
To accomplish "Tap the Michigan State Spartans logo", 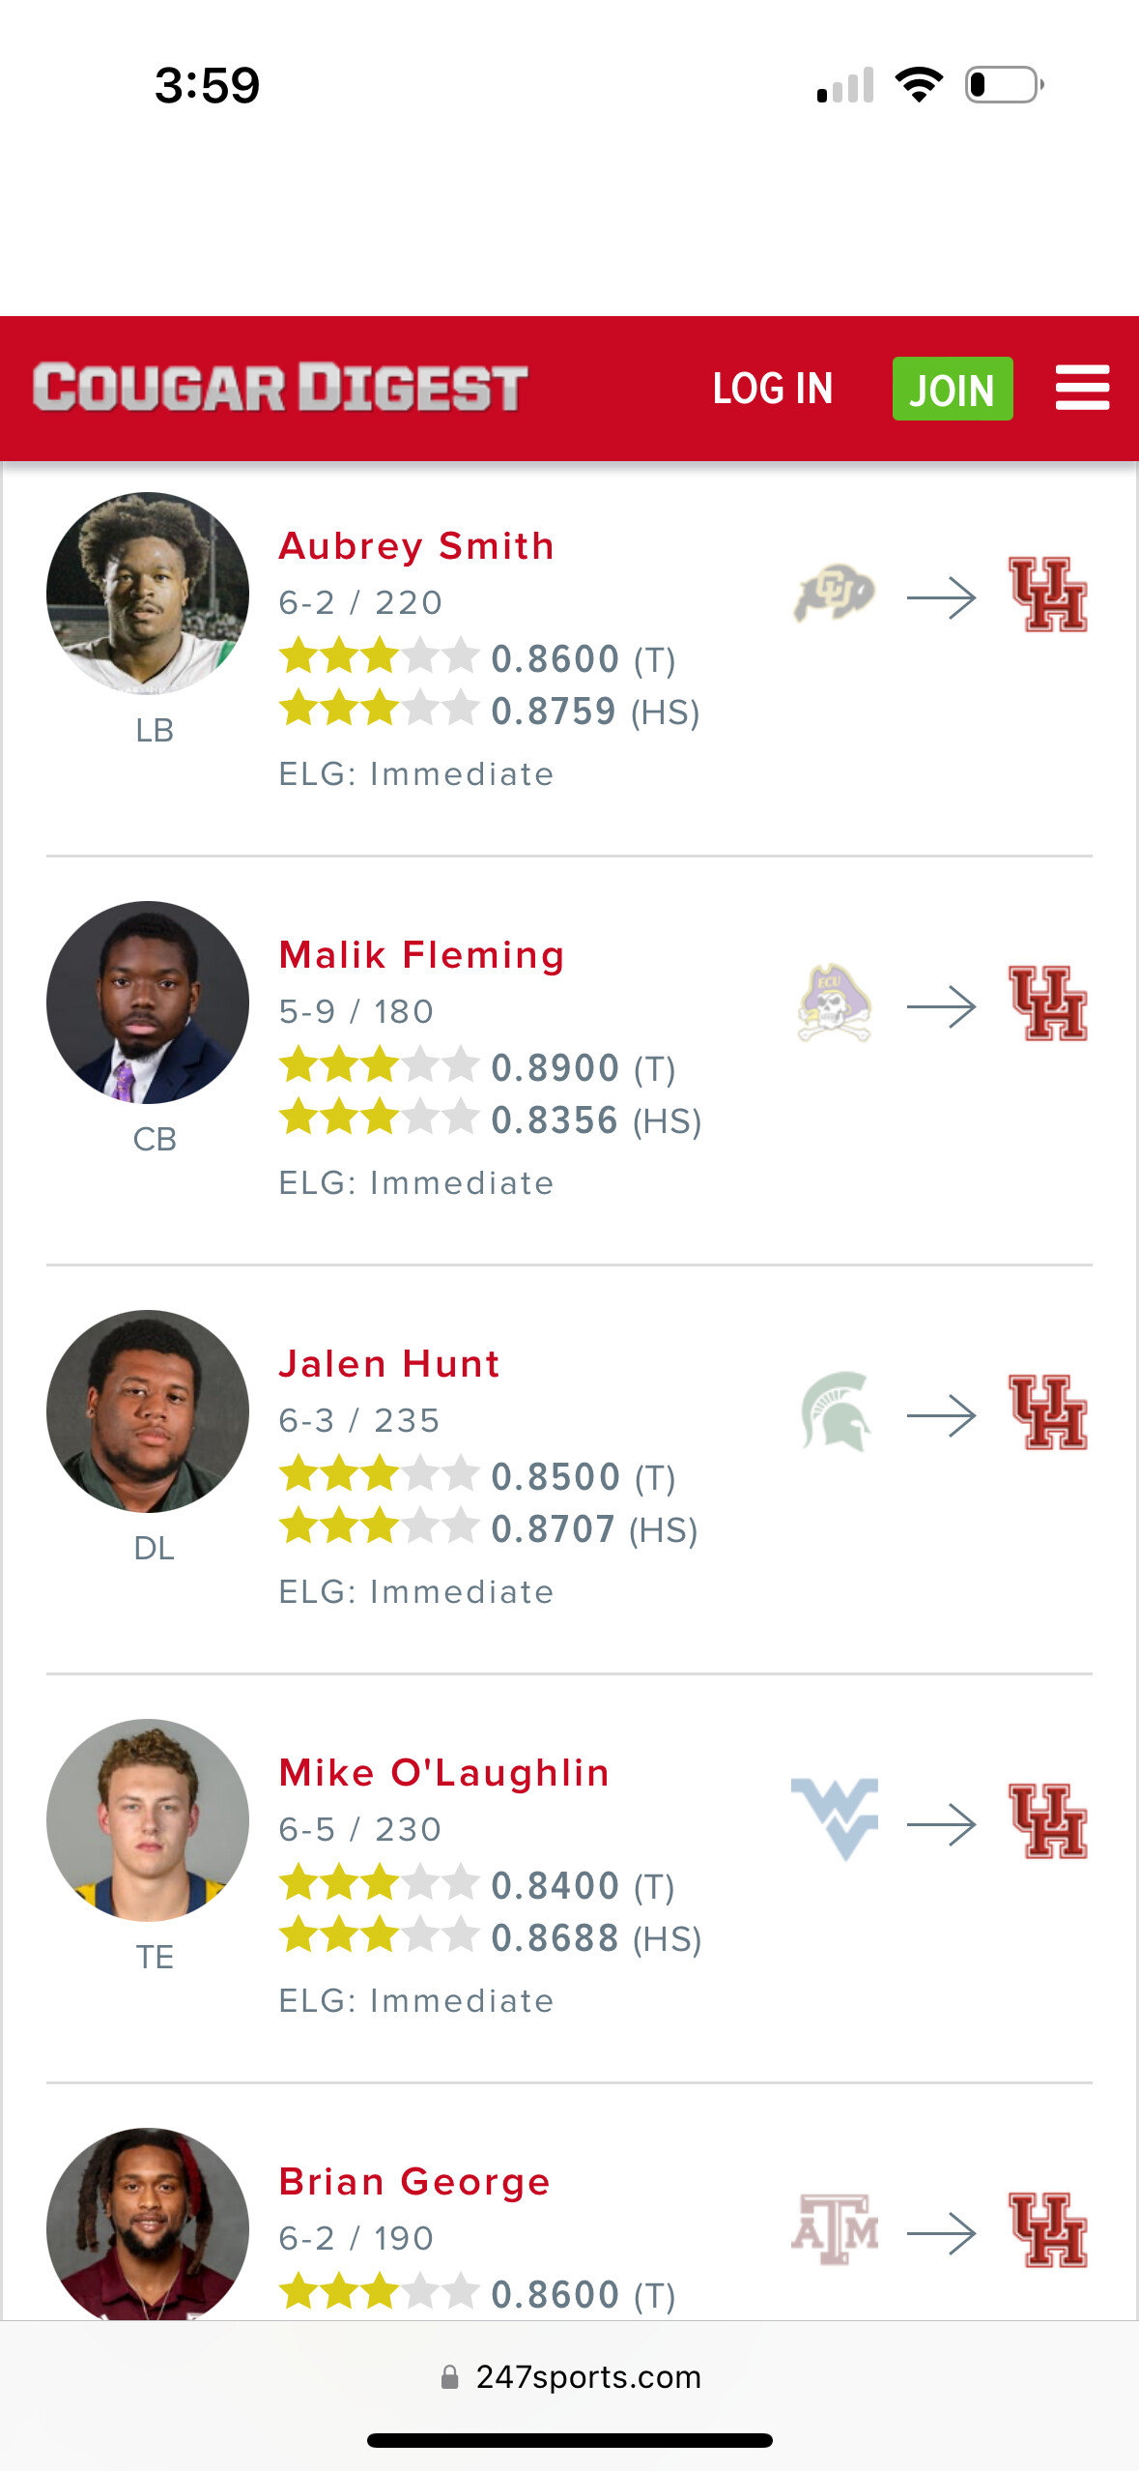I will coord(835,1411).
